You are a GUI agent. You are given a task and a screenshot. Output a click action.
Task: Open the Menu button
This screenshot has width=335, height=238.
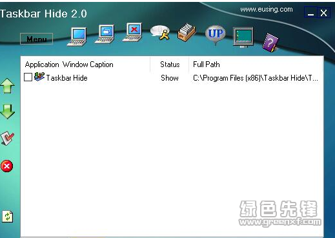click(x=36, y=39)
